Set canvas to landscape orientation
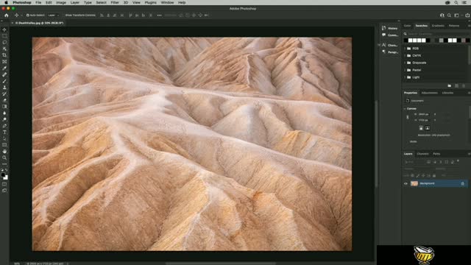This screenshot has height=265, width=471. coord(428,128)
